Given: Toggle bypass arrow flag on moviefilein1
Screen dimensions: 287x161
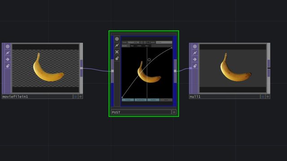Looking at the screenshot, I should click(x=8, y=59).
